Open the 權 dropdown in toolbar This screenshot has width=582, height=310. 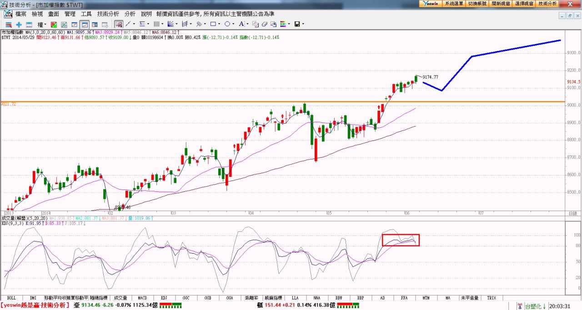click(x=41, y=24)
